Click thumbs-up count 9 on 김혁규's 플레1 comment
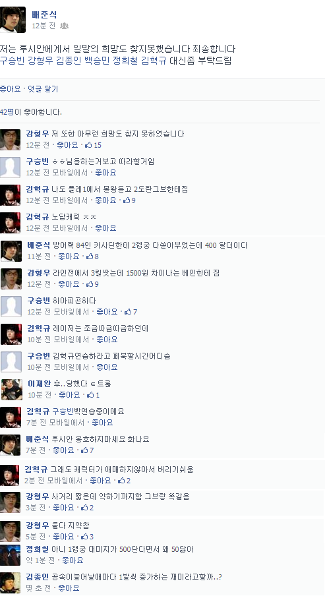 pos(130,200)
